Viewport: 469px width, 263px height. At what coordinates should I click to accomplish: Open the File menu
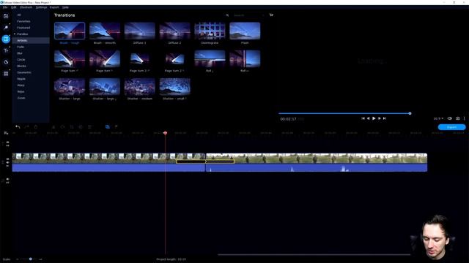pos(5,7)
